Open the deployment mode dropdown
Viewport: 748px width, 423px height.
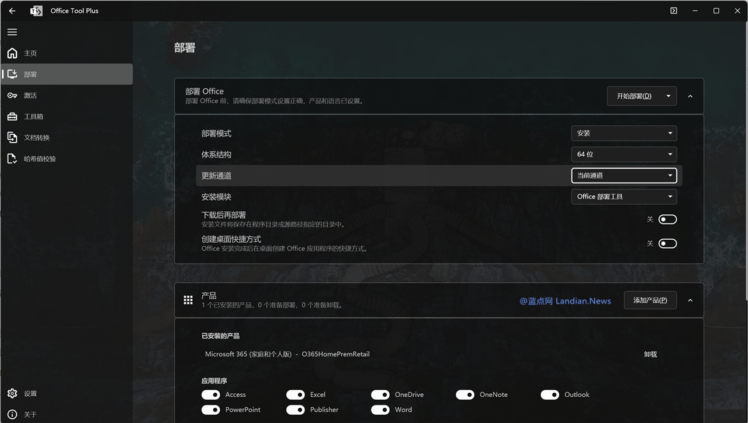(624, 133)
